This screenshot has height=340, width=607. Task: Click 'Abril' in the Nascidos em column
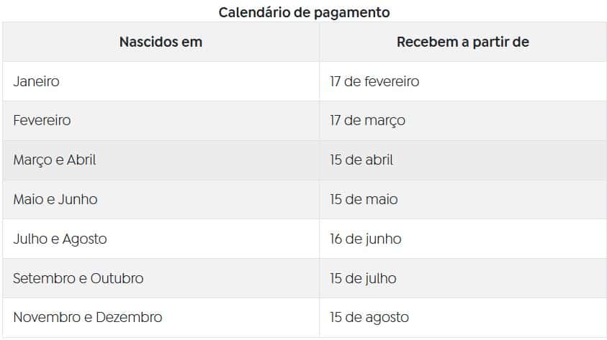click(x=81, y=160)
